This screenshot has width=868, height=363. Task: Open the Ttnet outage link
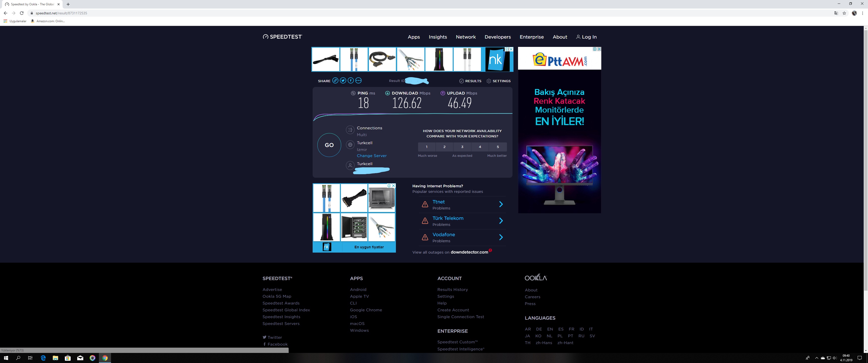pyautogui.click(x=438, y=202)
